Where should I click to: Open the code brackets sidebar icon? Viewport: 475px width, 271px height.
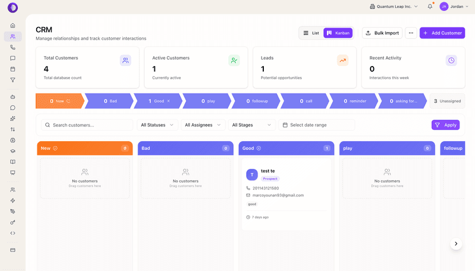[x=13, y=233]
